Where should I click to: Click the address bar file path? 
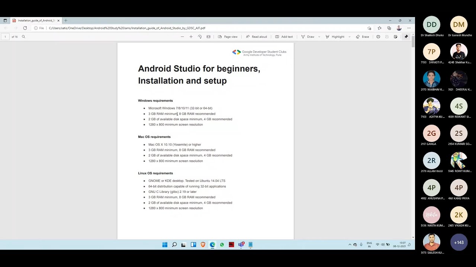pyautogui.click(x=127, y=28)
